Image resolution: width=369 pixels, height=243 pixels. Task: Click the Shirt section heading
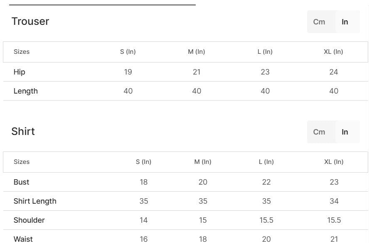coord(23,132)
